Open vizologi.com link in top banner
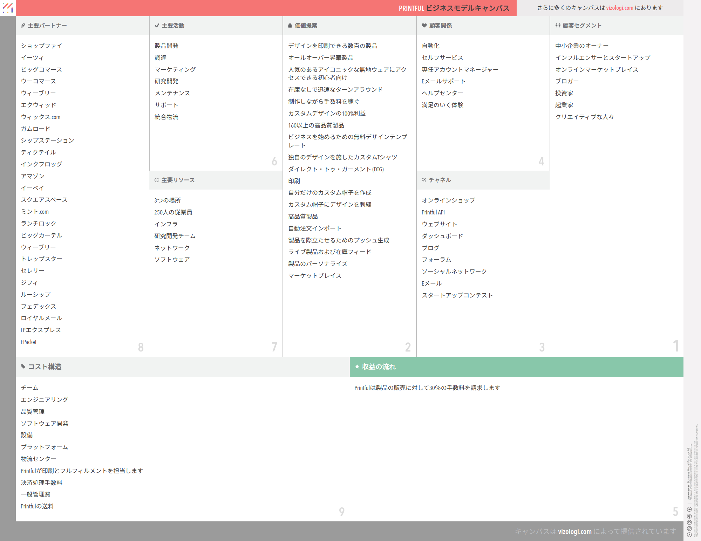The height and width of the screenshot is (541, 701). pos(620,8)
